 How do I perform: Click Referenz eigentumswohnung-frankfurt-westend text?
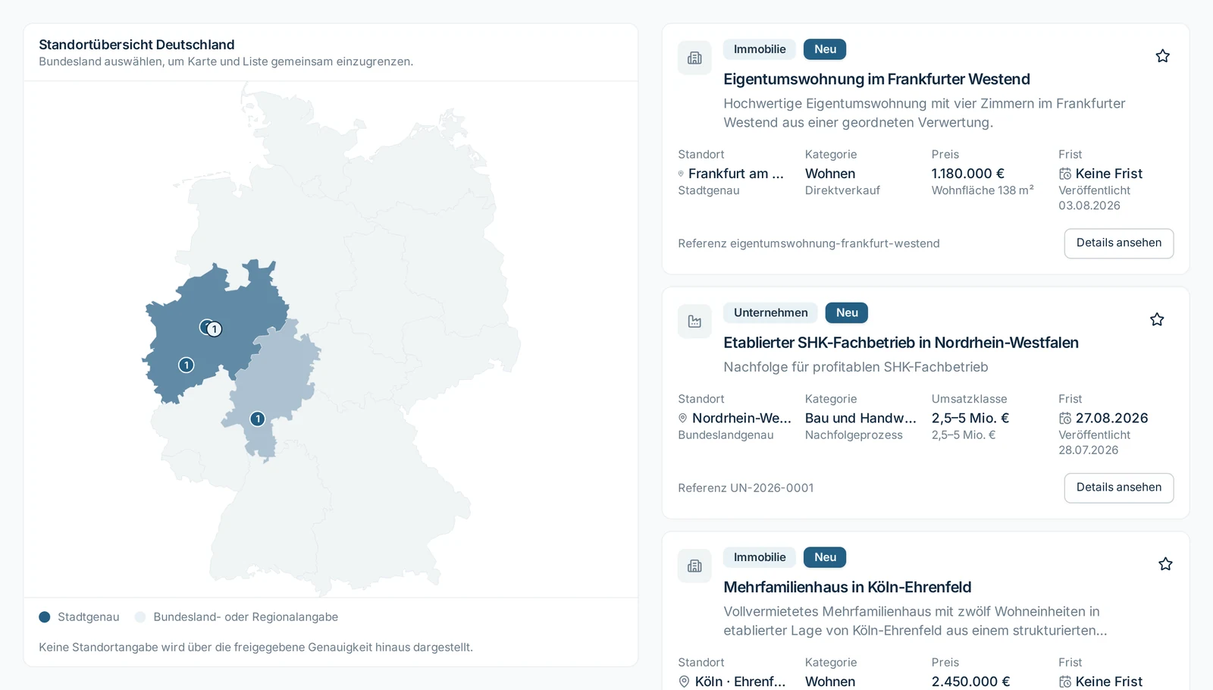click(x=809, y=243)
